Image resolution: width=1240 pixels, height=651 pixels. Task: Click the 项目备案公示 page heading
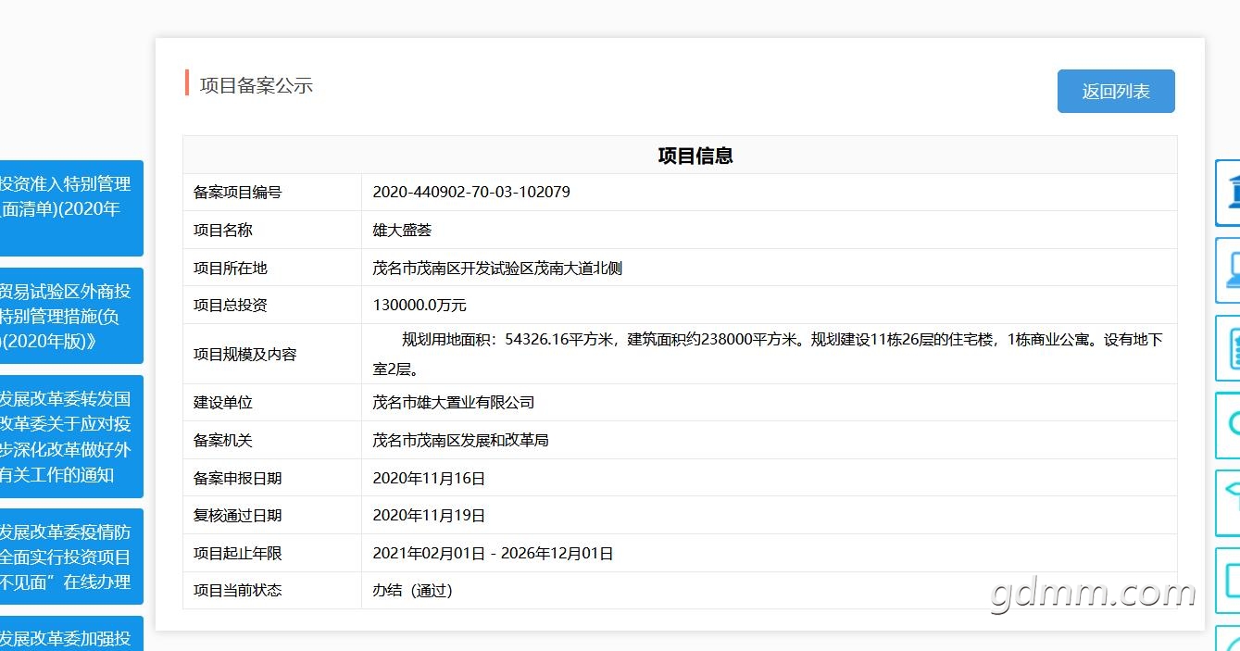[x=257, y=85]
